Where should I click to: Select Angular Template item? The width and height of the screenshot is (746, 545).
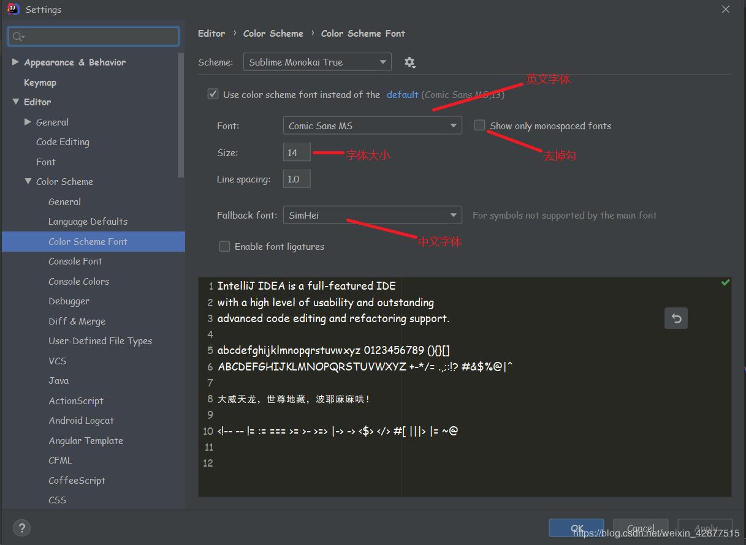(86, 440)
